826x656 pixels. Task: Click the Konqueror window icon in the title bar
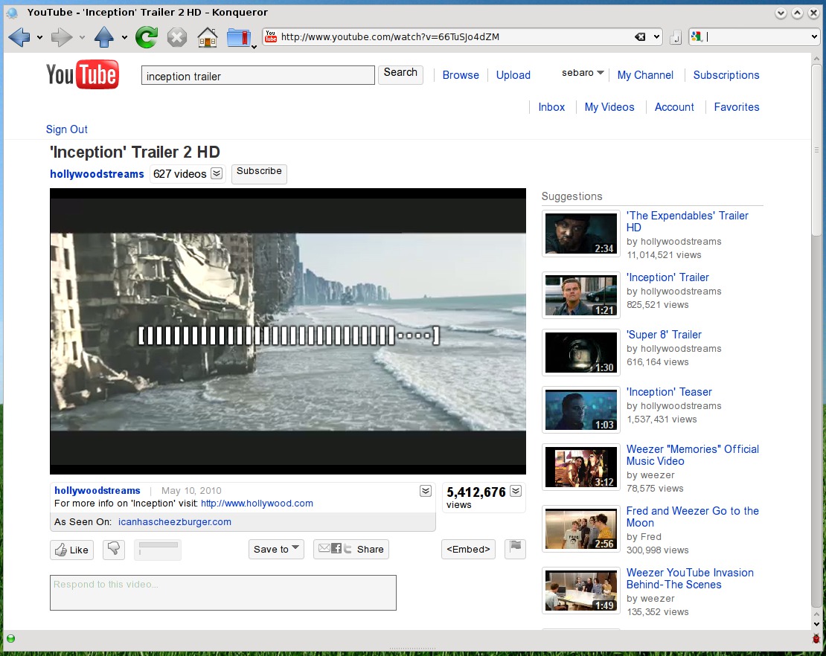[12, 12]
